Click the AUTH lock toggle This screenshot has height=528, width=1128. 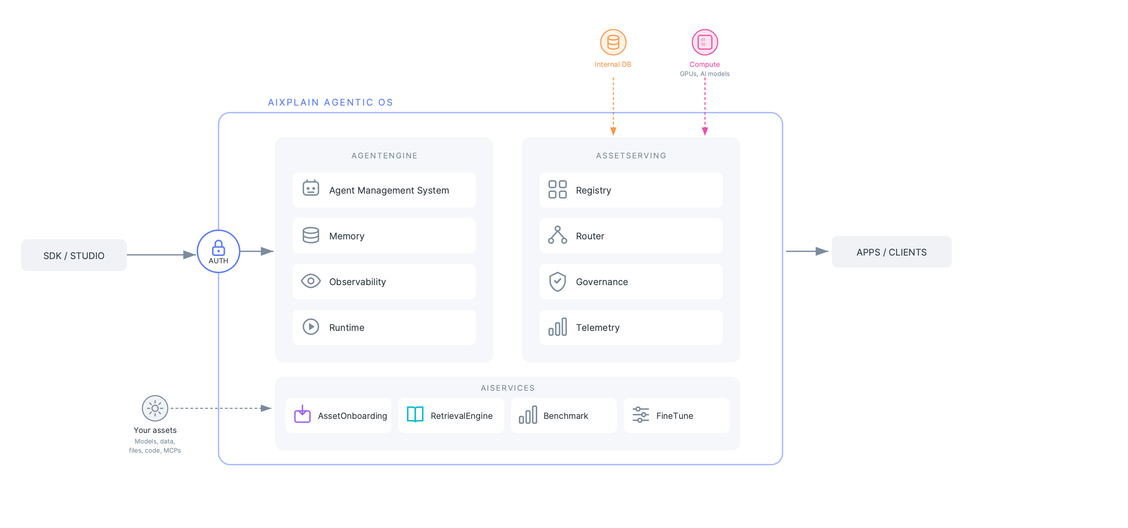coord(218,251)
